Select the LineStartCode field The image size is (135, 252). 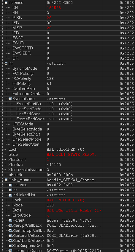(67, 109)
